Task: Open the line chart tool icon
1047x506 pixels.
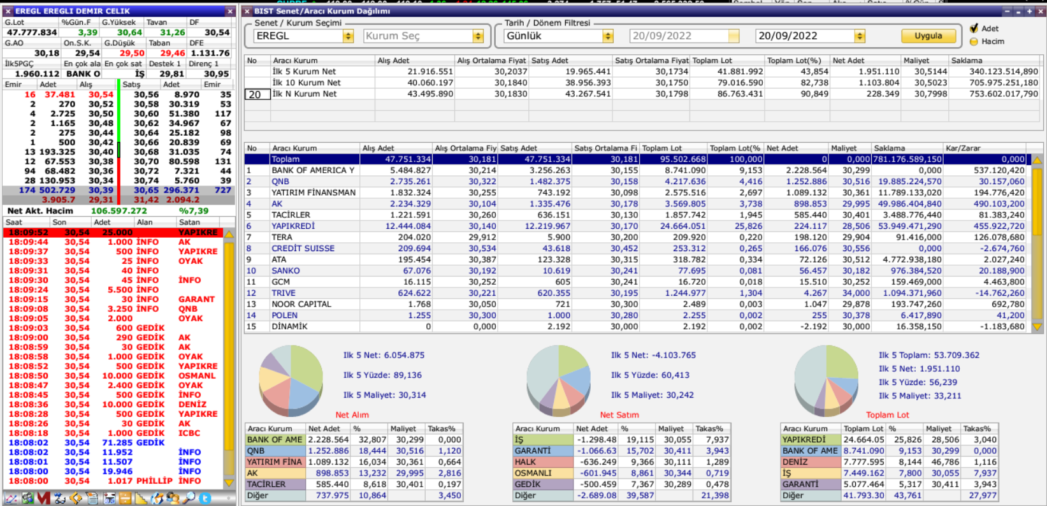Action: click(x=11, y=498)
